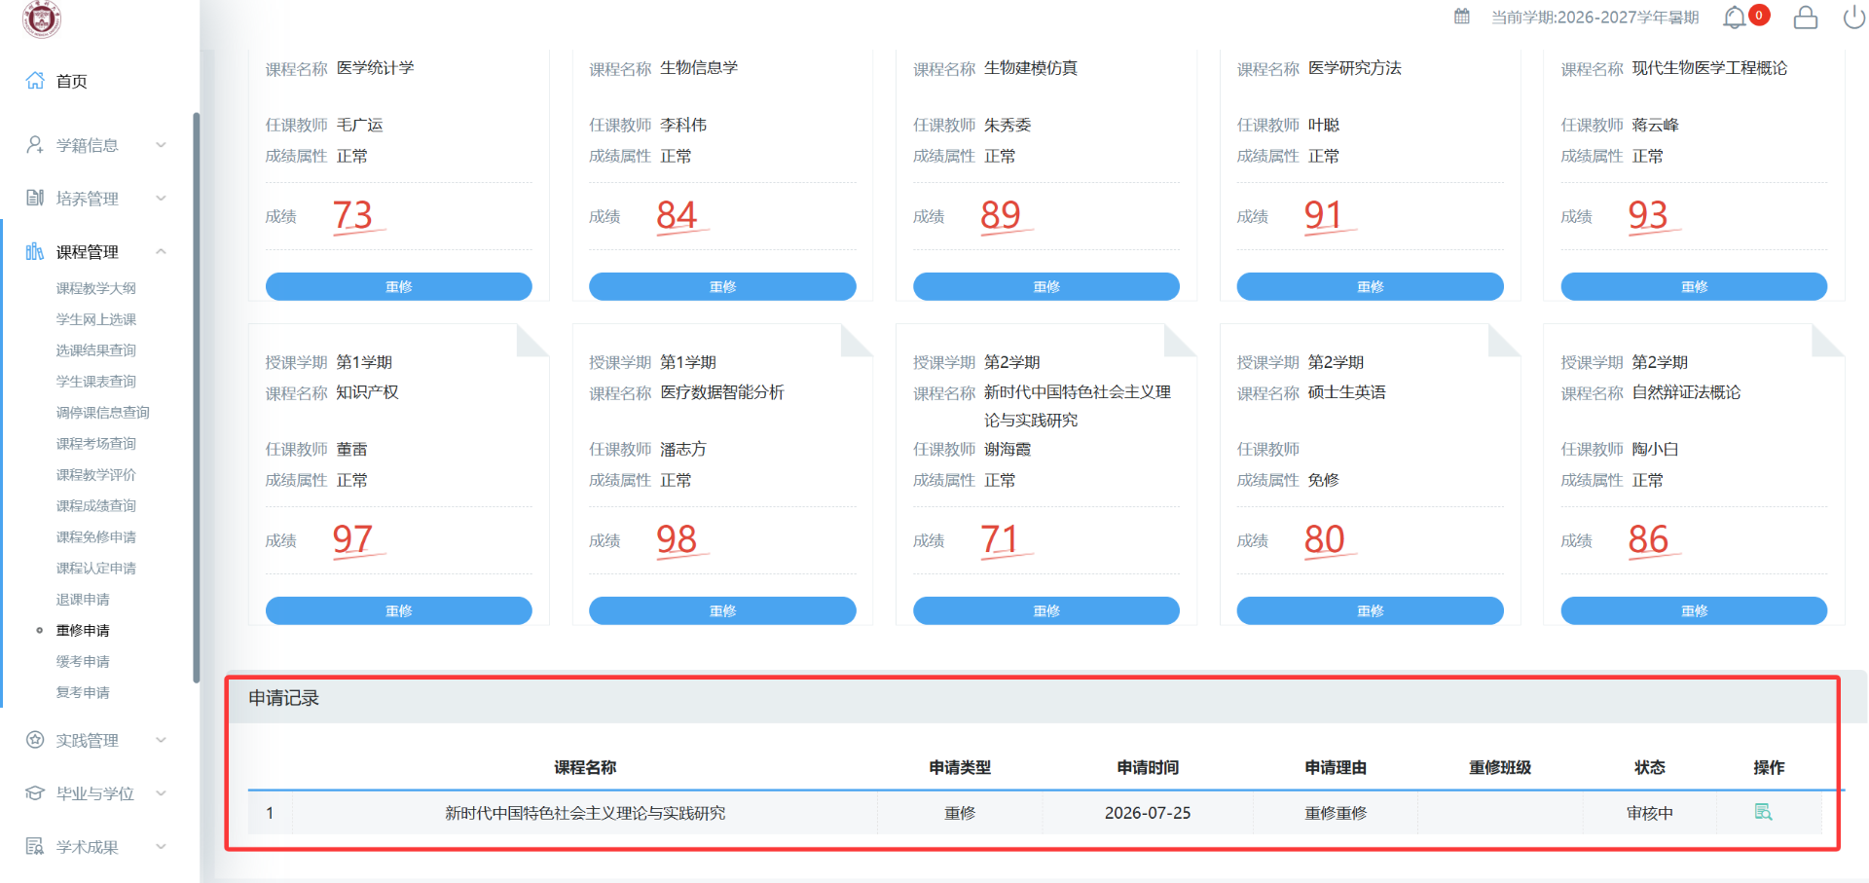1869x883 pixels.
Task: Go to 首页 in the sidebar
Action: tap(72, 82)
